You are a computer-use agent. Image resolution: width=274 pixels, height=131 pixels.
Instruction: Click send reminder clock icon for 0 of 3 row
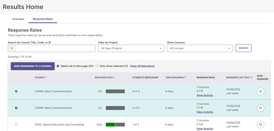coord(260,91)
